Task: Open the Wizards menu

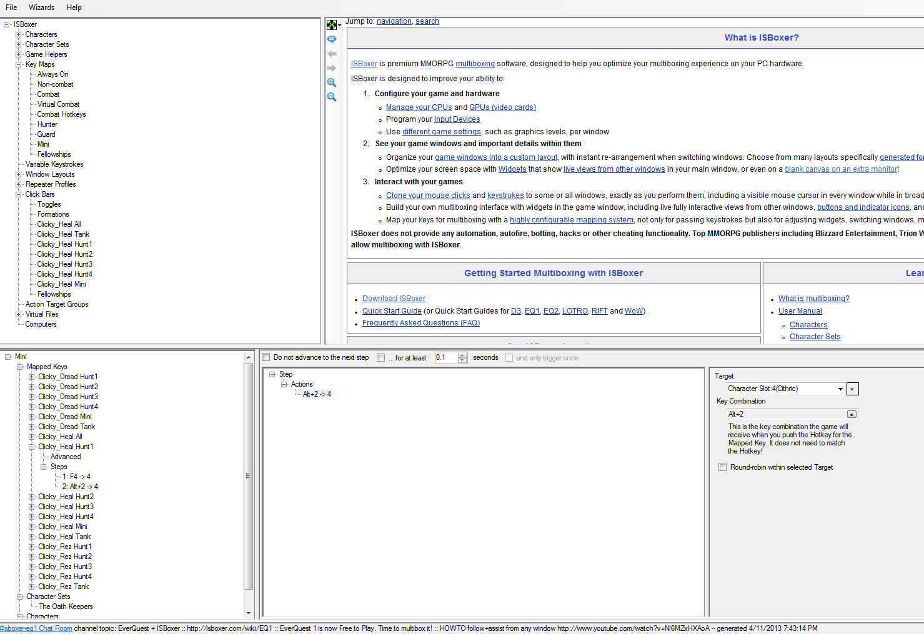Action: click(41, 7)
